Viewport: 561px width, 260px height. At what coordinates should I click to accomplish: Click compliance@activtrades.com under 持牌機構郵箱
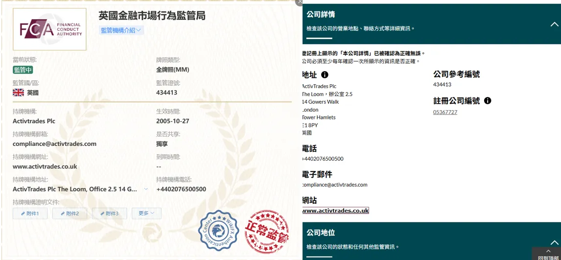54,144
